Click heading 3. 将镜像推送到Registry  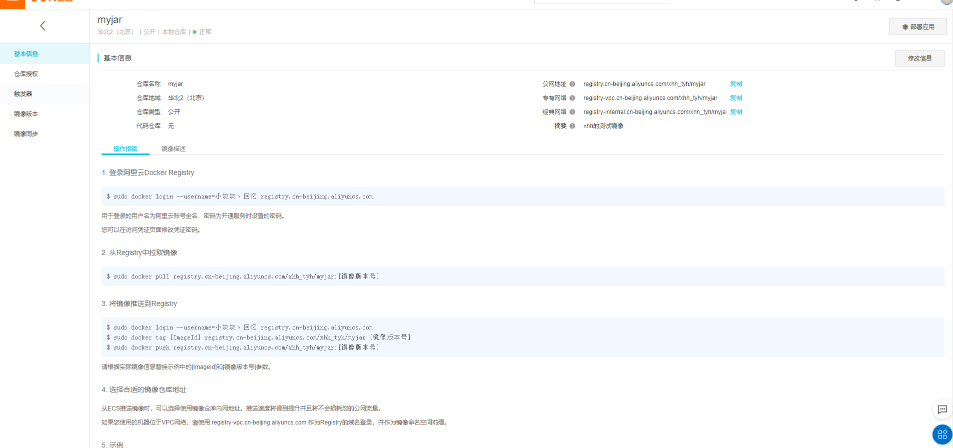point(140,303)
